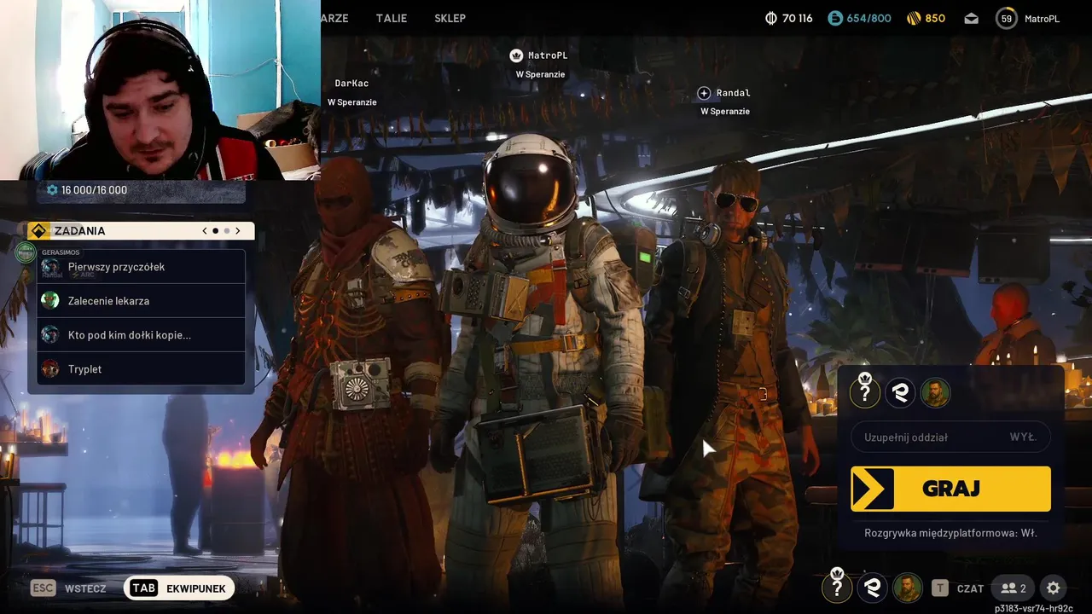Click the T key chat icon
The image size is (1092, 614).
[x=940, y=588]
